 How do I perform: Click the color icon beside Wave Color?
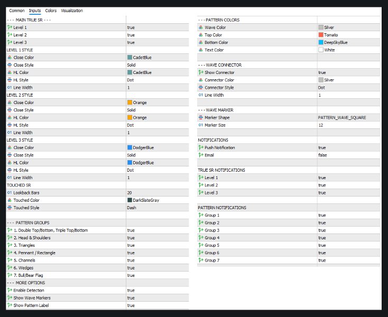point(201,27)
